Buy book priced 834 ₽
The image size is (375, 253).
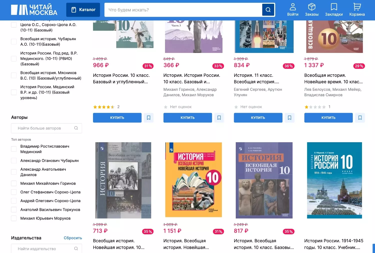[258, 118]
